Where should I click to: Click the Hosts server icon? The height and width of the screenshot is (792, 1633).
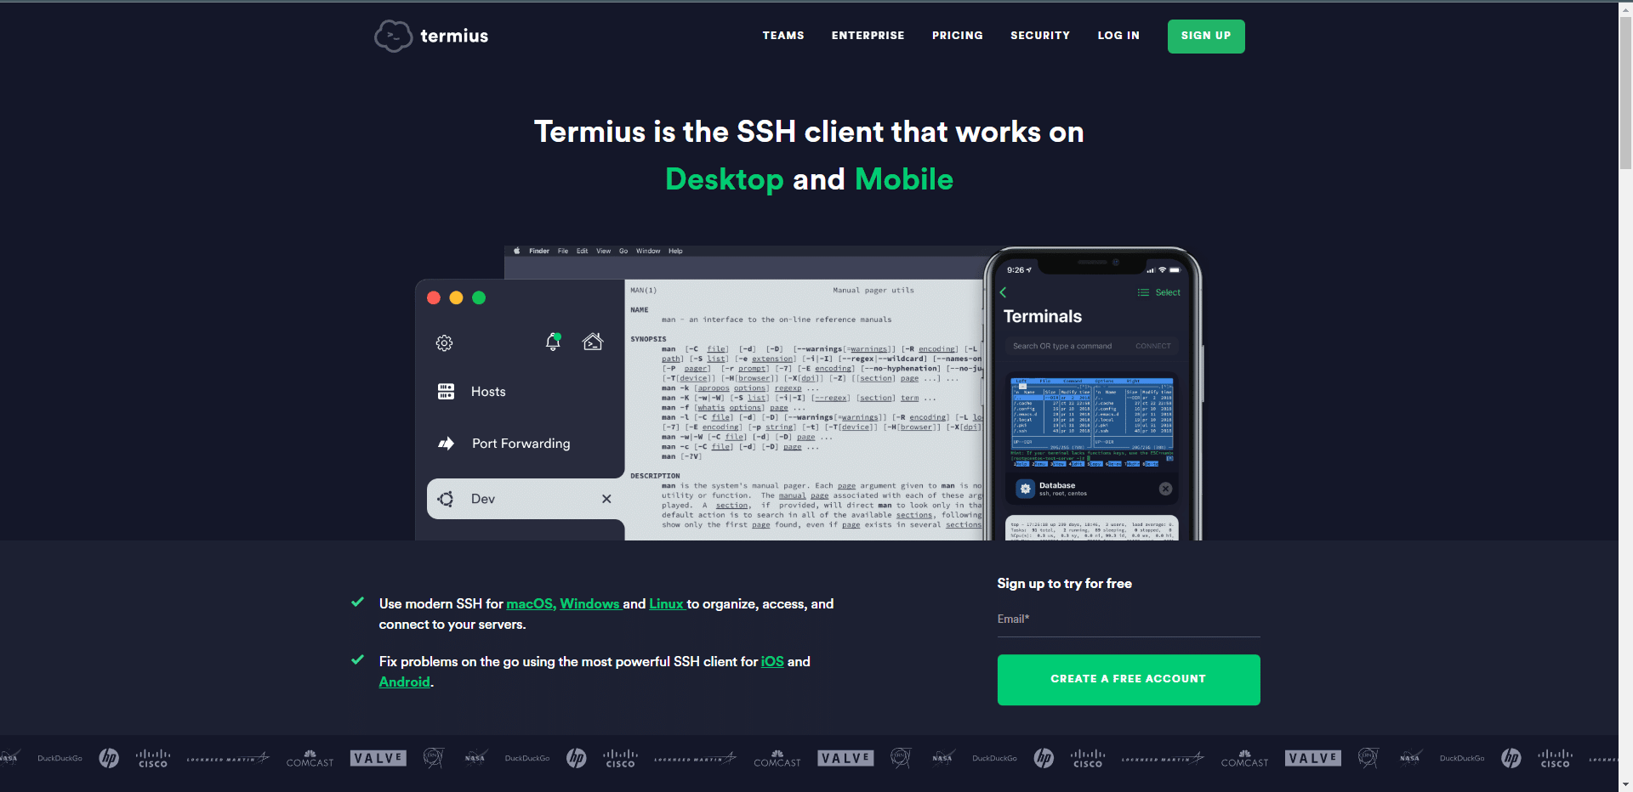tap(446, 392)
